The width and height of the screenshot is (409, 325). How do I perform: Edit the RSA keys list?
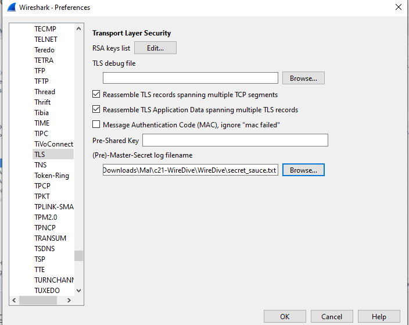(155, 48)
